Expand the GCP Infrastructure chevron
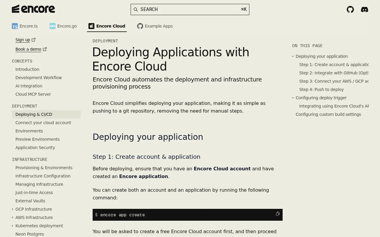The image size is (380, 237). pos(12,209)
